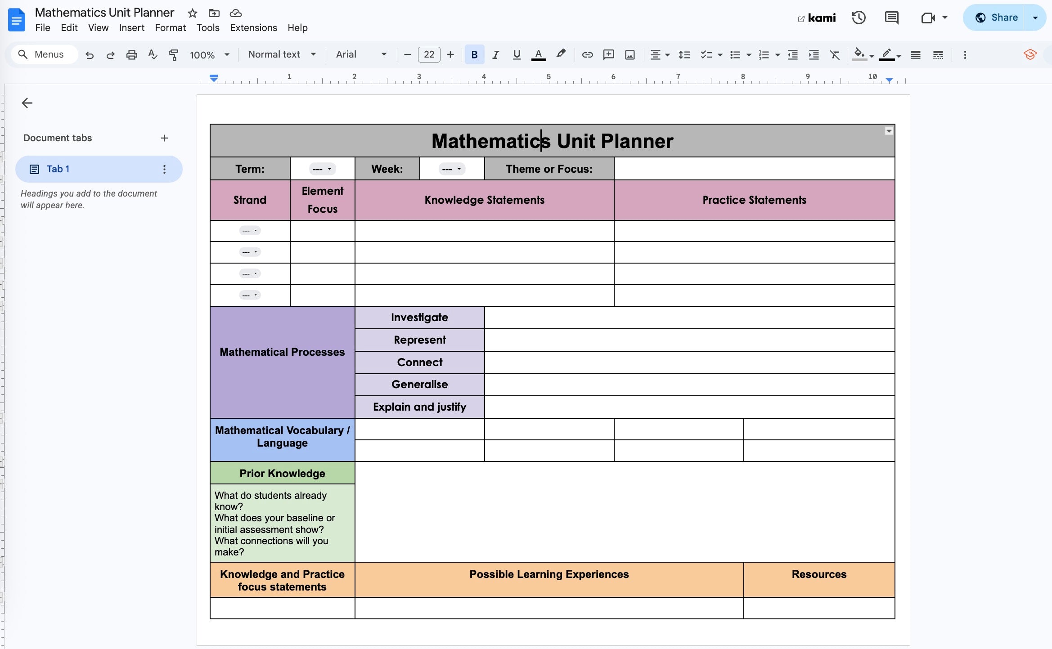Open the table options arrow in title row

pos(889,131)
